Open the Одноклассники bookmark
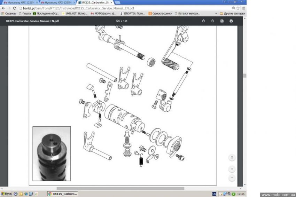This screenshot has height=197, width=296. (x=160, y=13)
